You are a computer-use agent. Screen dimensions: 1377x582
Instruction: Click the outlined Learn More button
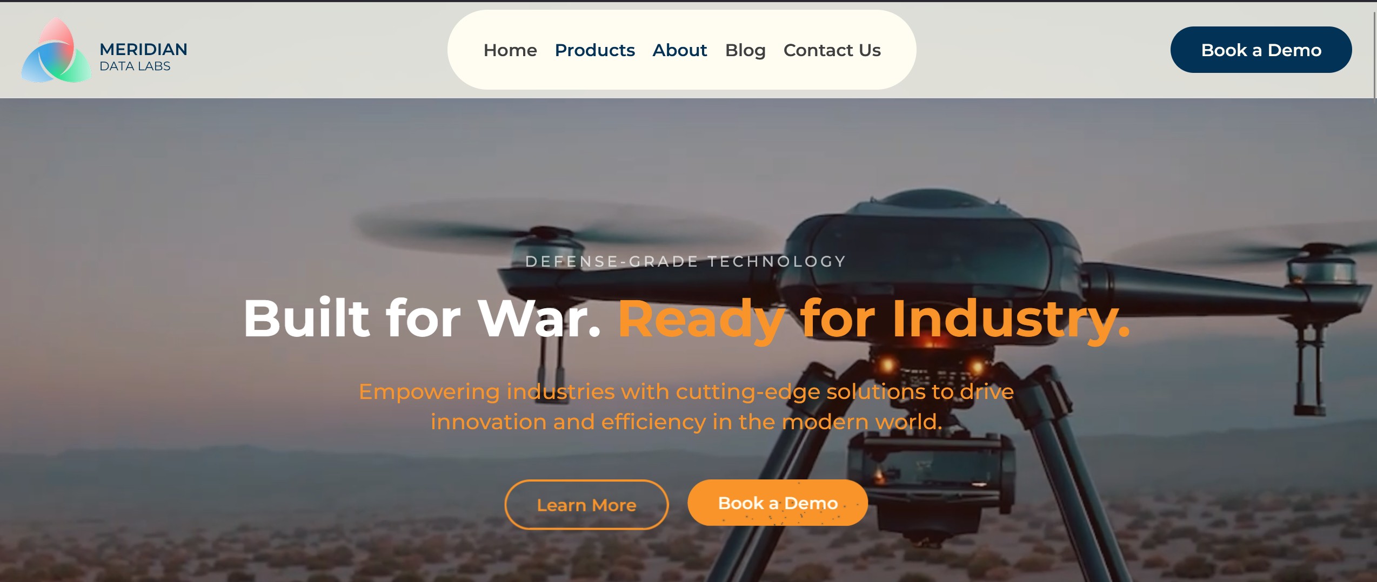tap(586, 505)
